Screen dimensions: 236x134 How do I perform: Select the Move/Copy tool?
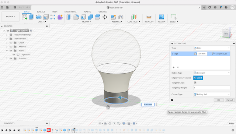pos(105,17)
